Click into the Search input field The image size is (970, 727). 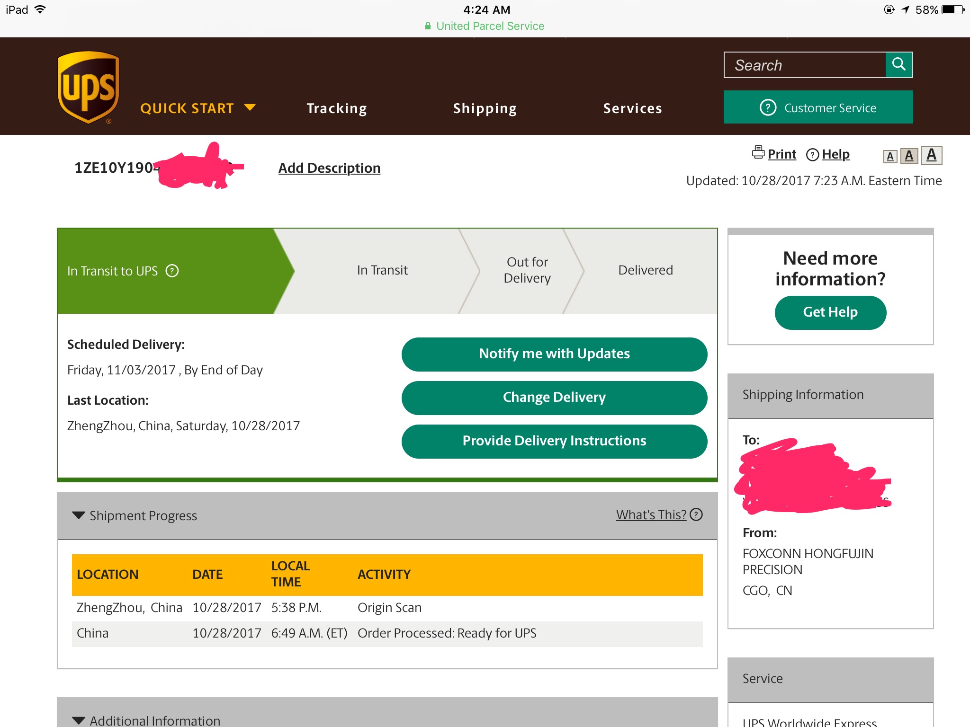804,65
